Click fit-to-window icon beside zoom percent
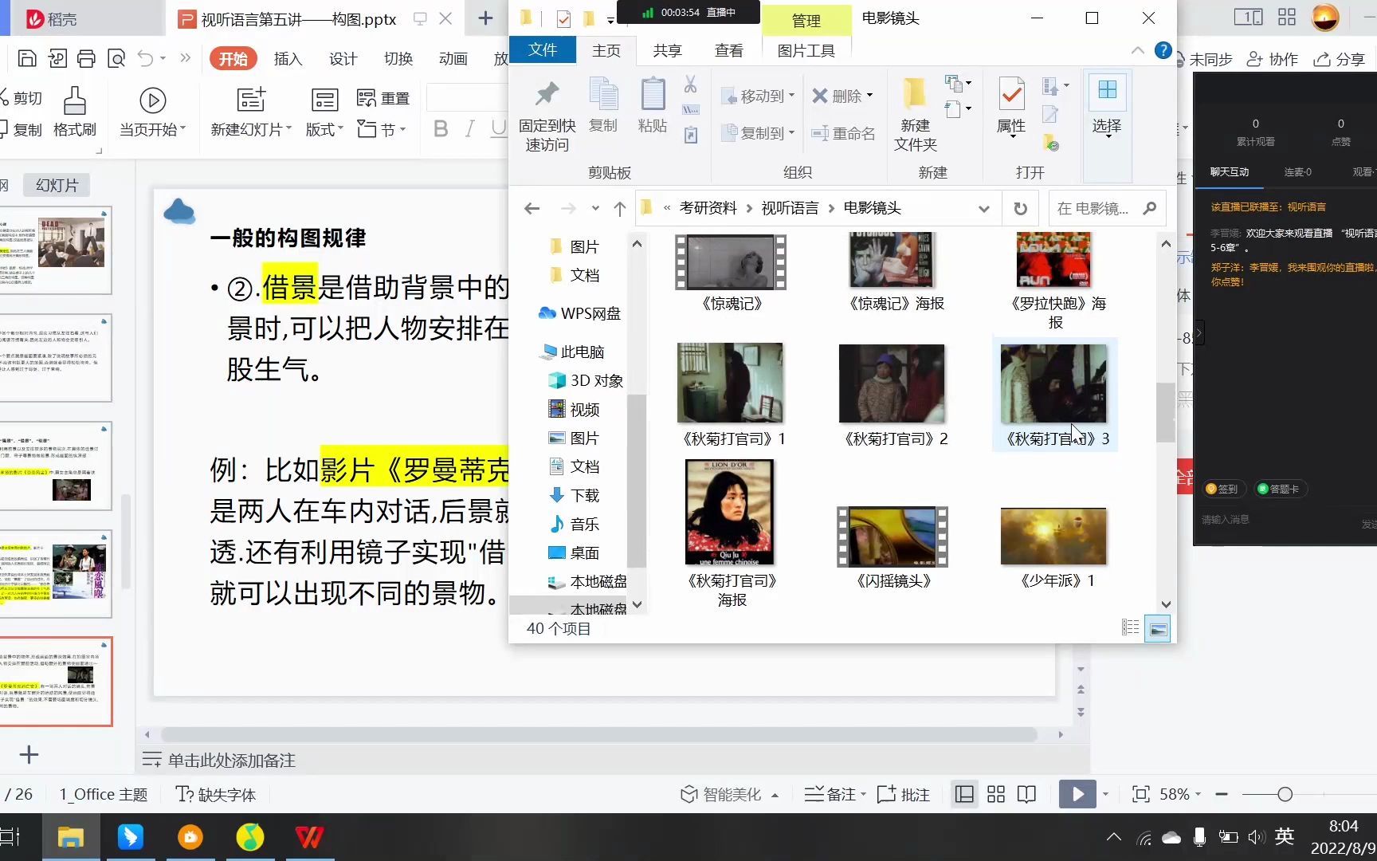Image resolution: width=1377 pixels, height=861 pixels. (1140, 794)
